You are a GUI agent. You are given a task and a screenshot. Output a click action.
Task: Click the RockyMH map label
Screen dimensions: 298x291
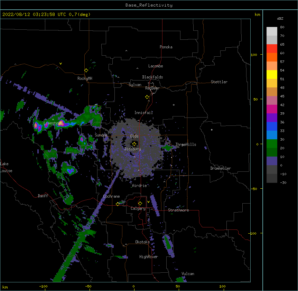[85, 78]
